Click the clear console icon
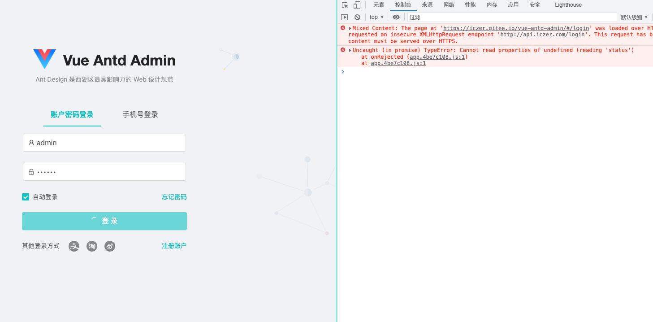653x322 pixels. pyautogui.click(x=357, y=17)
